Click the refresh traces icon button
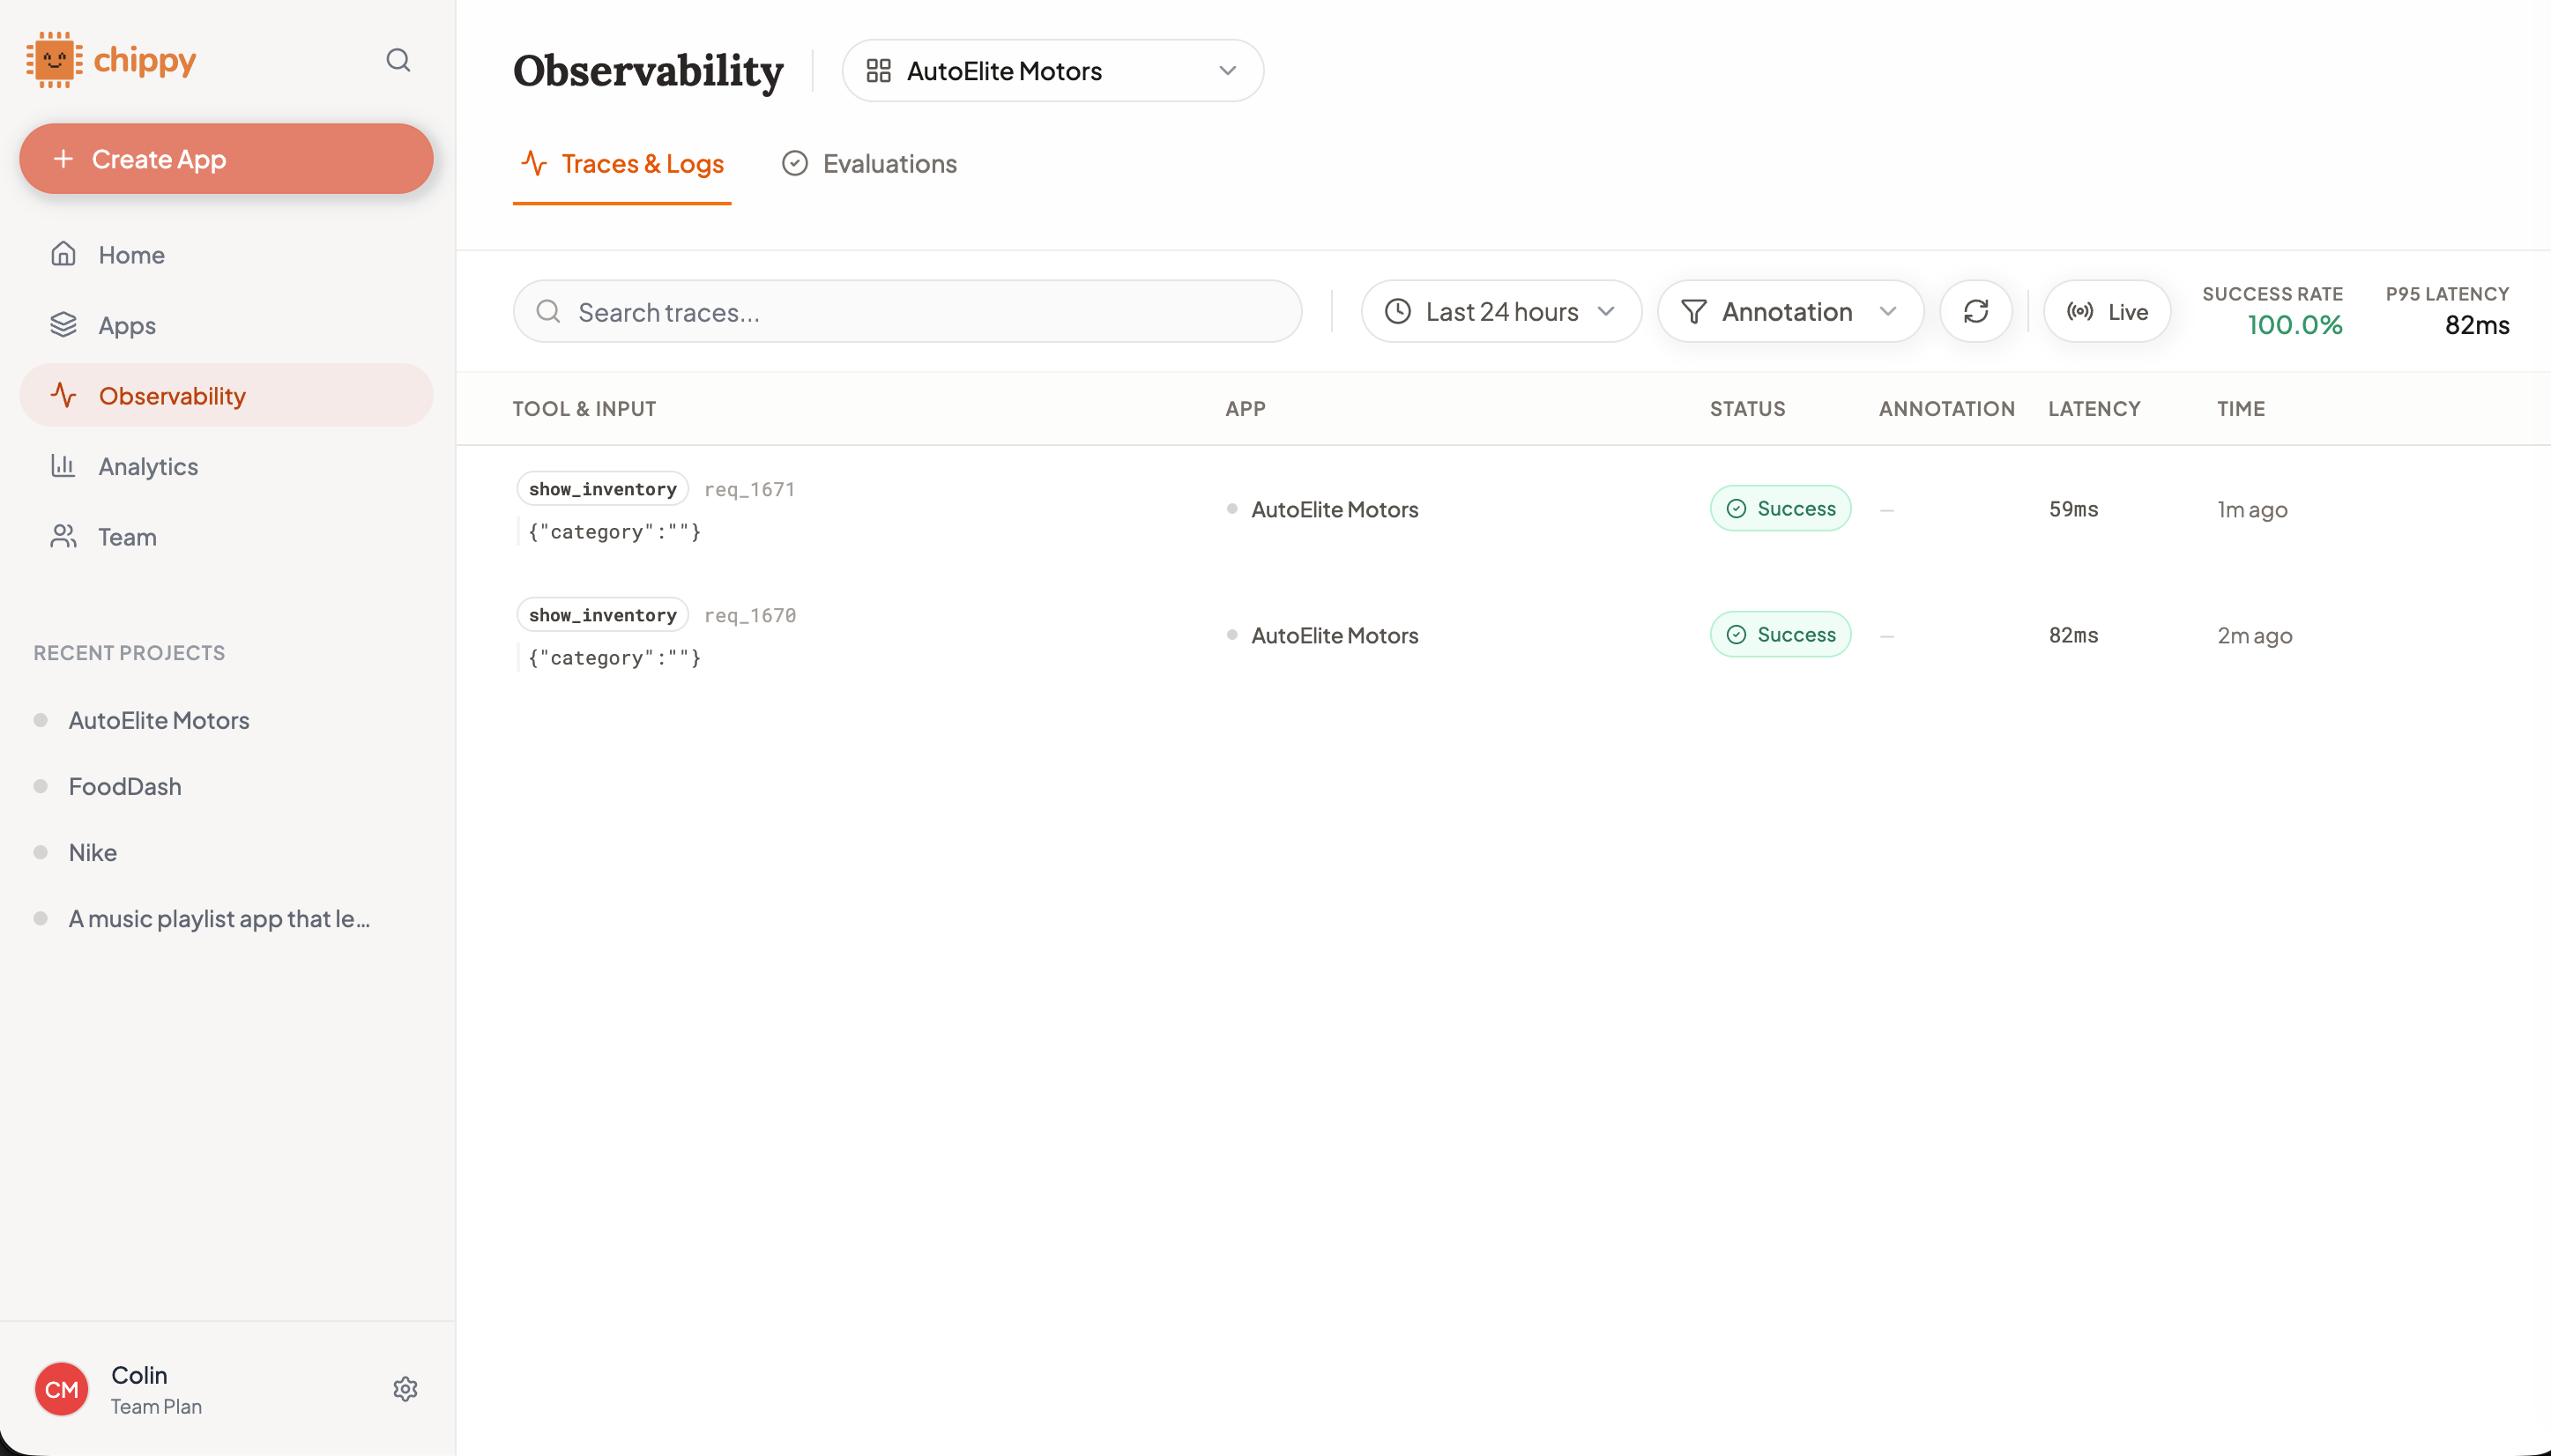This screenshot has width=2551, height=1456. pyautogui.click(x=1976, y=311)
